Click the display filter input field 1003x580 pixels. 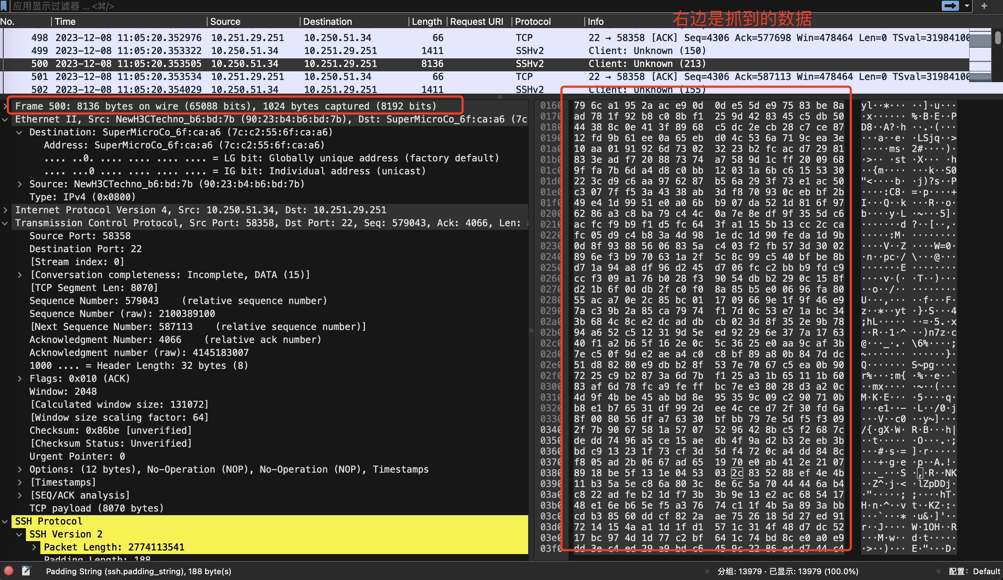[474, 5]
